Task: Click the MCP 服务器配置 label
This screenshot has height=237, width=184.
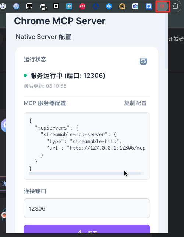Action: (x=45, y=103)
